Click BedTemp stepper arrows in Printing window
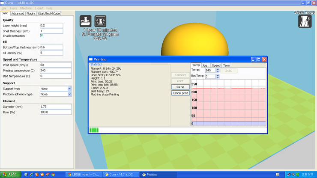This screenshot has width=317, height=178. point(218,76)
